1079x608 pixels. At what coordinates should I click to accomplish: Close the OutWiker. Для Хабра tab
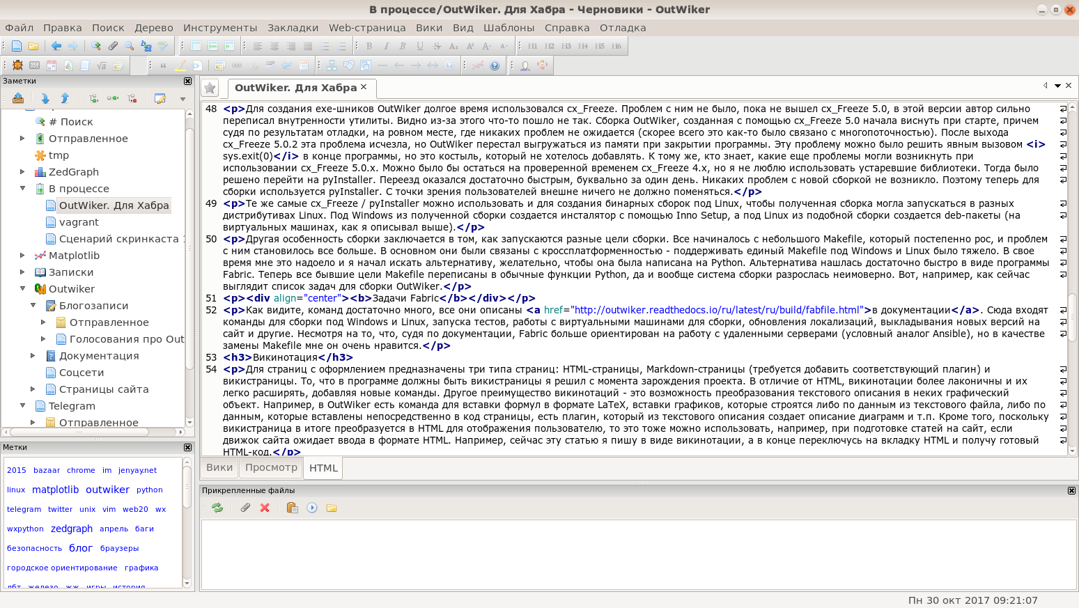click(x=364, y=87)
